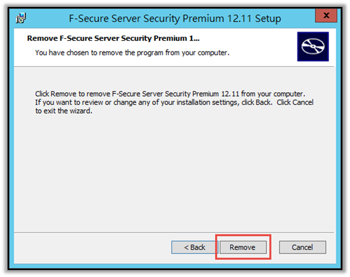Click the Remove button to uninstall
This screenshot has width=350, height=277.
[243, 247]
